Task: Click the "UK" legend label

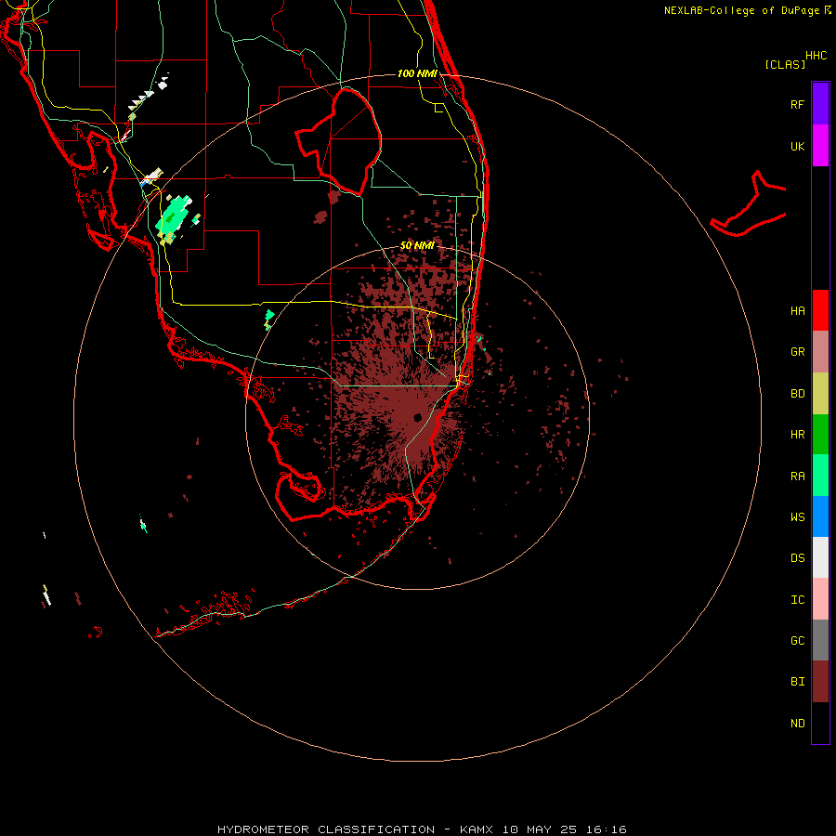Action: 797,146
